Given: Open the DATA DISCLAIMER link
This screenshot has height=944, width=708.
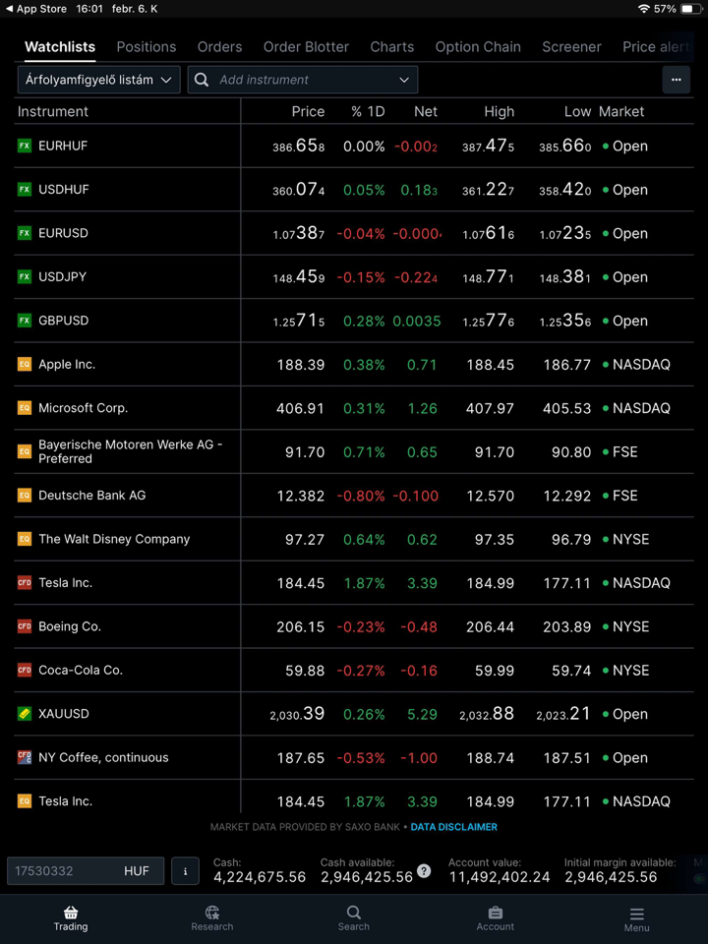Looking at the screenshot, I should (x=453, y=827).
